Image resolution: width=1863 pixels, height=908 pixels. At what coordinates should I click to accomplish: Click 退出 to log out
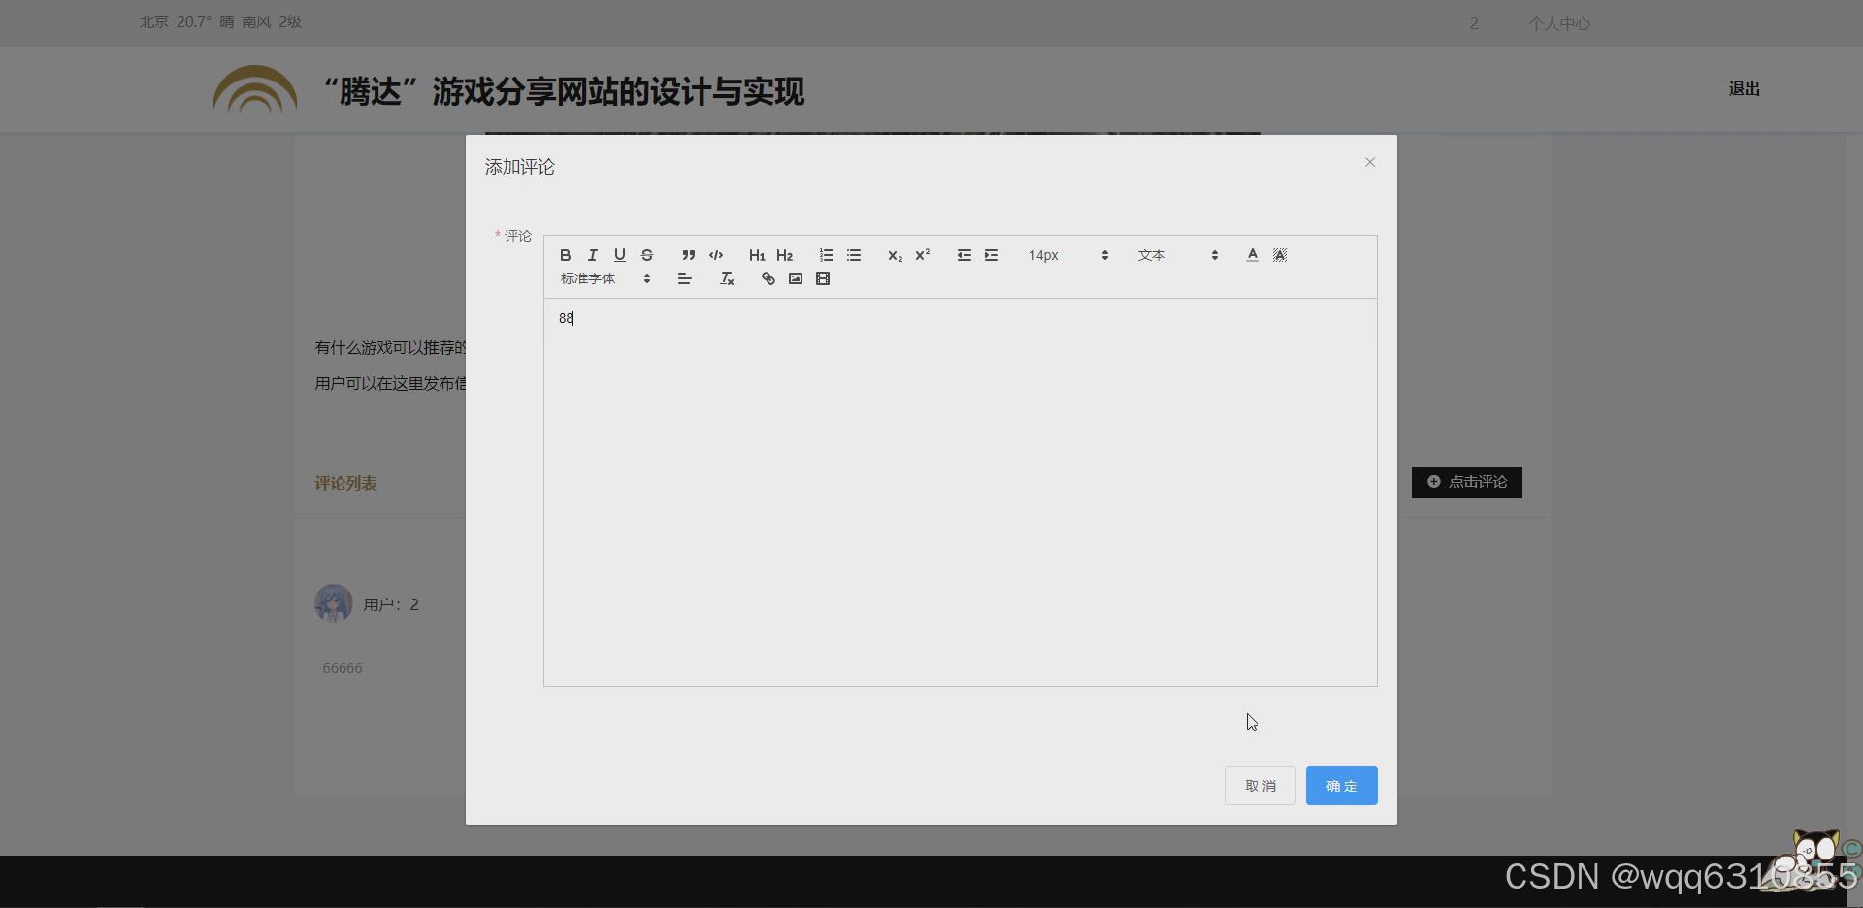click(x=1743, y=88)
